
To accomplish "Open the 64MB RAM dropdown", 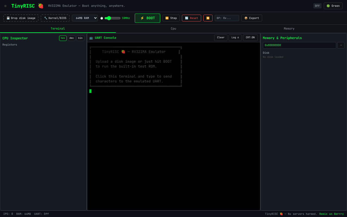I will 85,18.
